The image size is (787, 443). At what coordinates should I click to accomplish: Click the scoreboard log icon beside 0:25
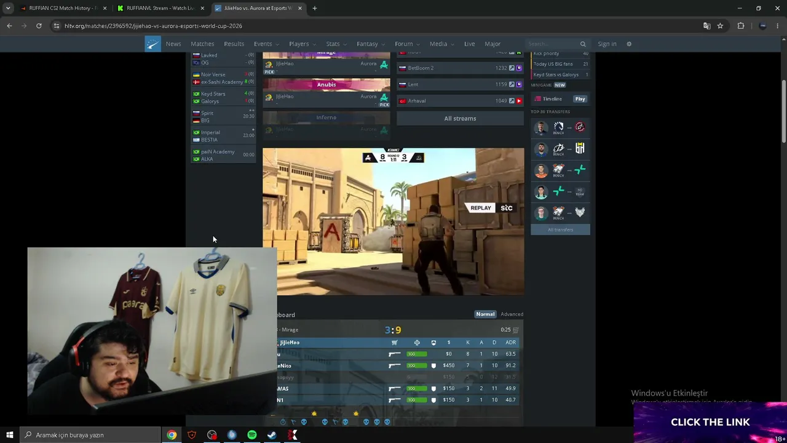point(516,330)
